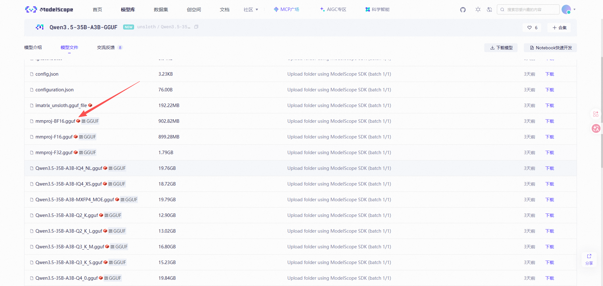The image size is (603, 286).
Task: Switch language with the translate icon
Action: [489, 9]
